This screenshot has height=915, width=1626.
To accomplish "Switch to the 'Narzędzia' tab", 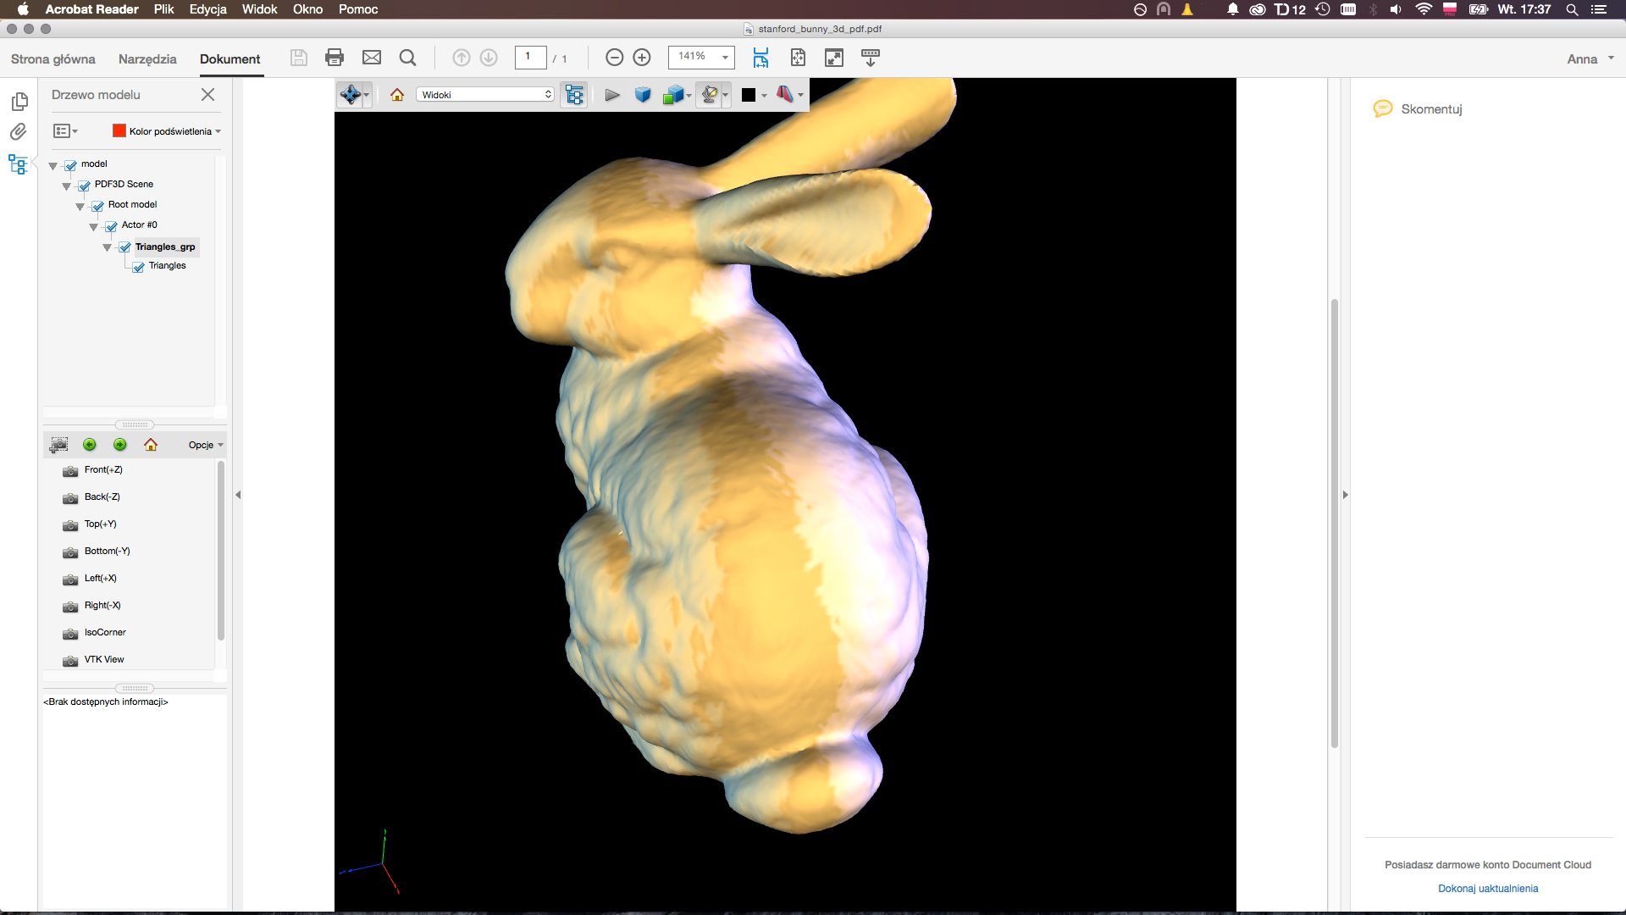I will point(147,59).
